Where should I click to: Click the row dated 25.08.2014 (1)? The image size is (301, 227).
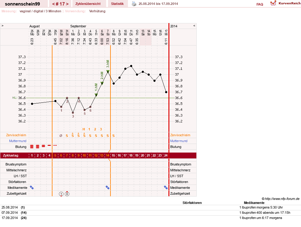[150, 207]
